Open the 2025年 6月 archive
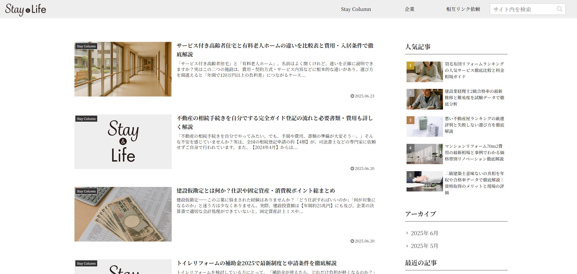 [x=424, y=233]
